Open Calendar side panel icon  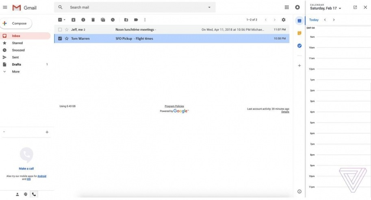coord(299,21)
